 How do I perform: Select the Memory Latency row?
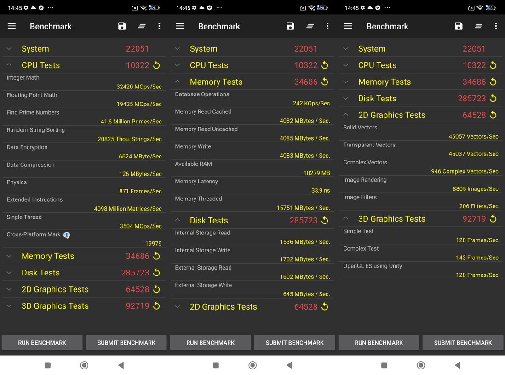point(252,186)
